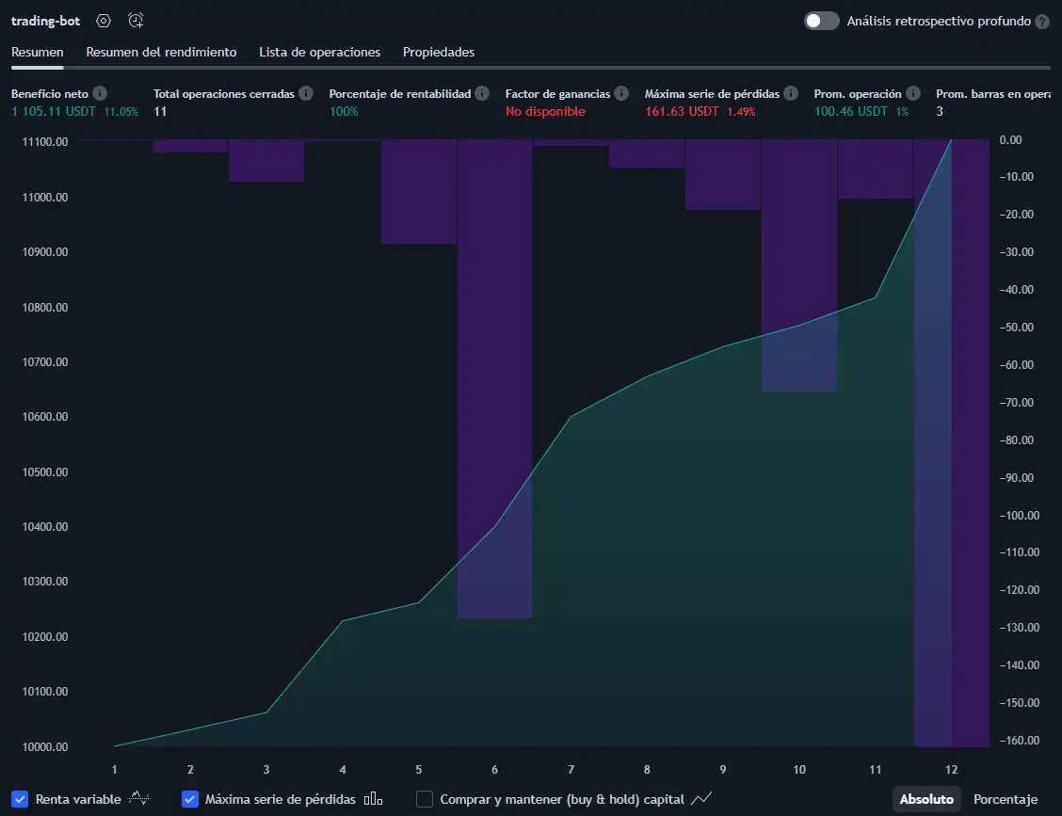Enable Comprar y mantener capital checkbox

[424, 799]
